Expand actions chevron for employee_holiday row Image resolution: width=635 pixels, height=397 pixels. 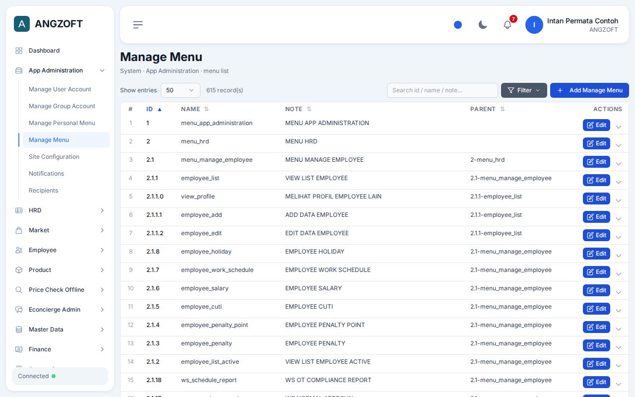tap(619, 256)
